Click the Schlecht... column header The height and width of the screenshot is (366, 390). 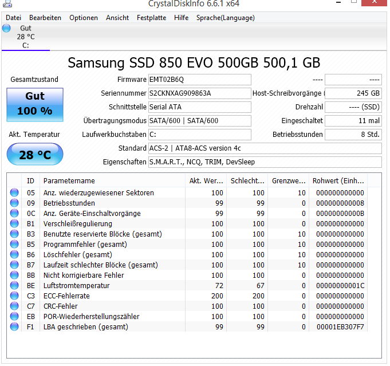click(247, 180)
